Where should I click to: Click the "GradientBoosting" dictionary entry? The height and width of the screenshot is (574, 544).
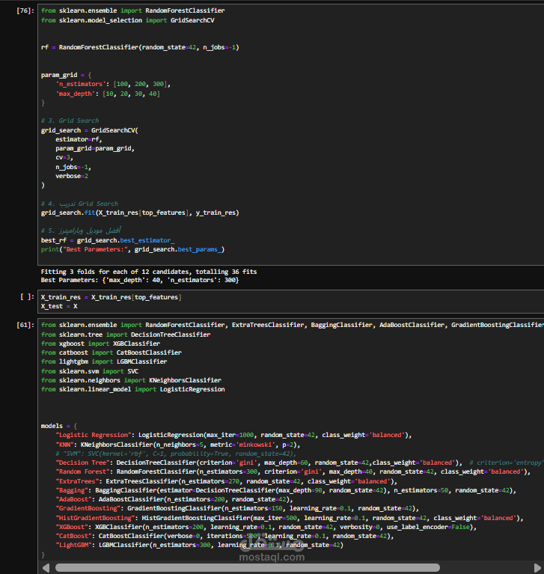tap(237, 508)
